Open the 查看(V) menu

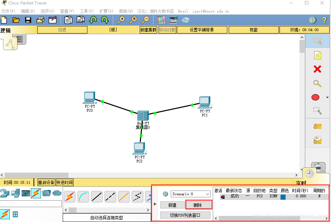[67, 11]
